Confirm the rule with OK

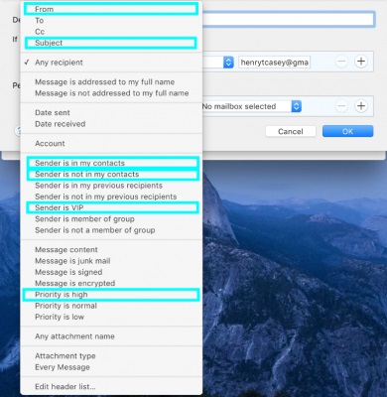(x=347, y=131)
